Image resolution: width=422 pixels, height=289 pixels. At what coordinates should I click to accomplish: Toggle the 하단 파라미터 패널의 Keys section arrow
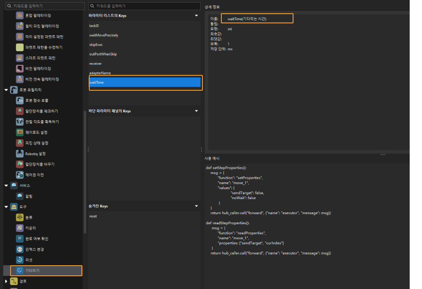click(196, 111)
